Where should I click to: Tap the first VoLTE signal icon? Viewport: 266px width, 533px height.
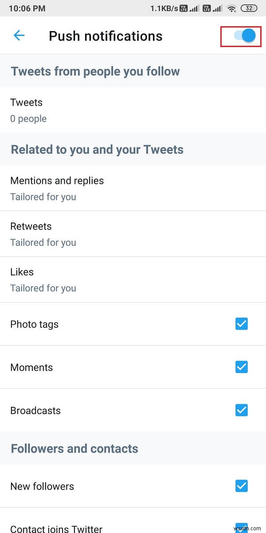184,8
